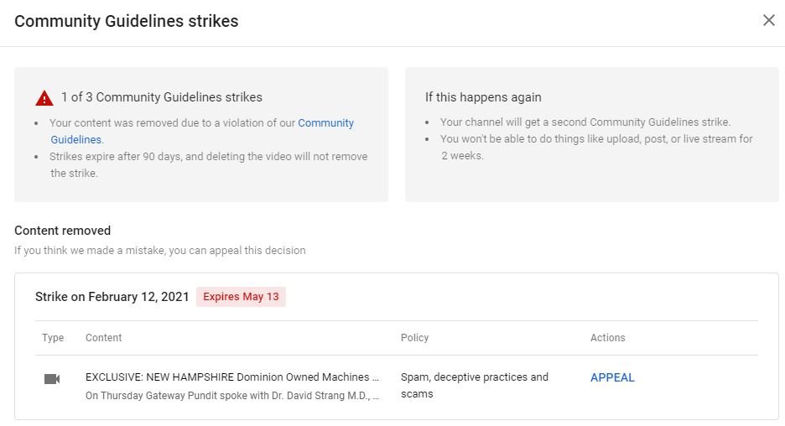Click the '1 of 3 Community Guidelines strikes' heading
The width and height of the screenshot is (785, 426).
click(x=162, y=97)
